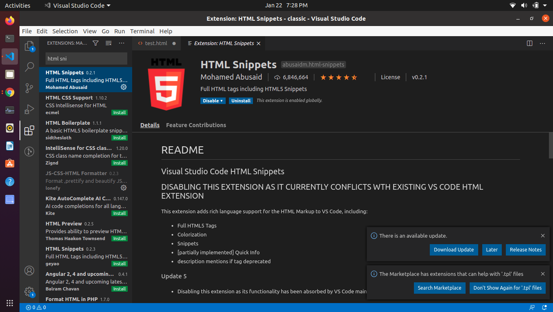Open the Run and Debug view
The width and height of the screenshot is (553, 312).
29,109
